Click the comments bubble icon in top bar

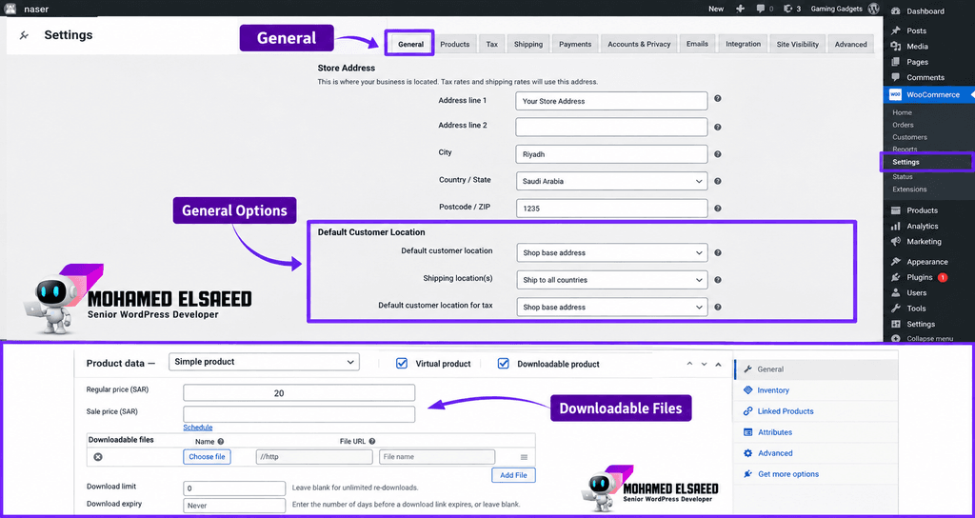[x=761, y=9]
